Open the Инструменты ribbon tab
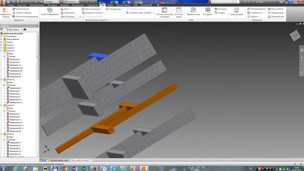The height and width of the screenshot is (171, 304). pyautogui.click(x=78, y=5)
